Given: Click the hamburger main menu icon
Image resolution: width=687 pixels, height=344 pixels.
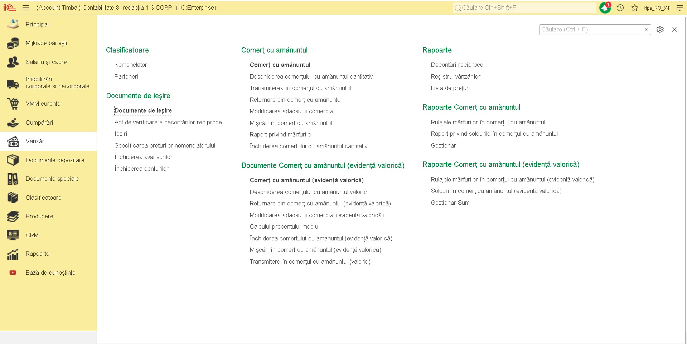Looking at the screenshot, I should (26, 8).
